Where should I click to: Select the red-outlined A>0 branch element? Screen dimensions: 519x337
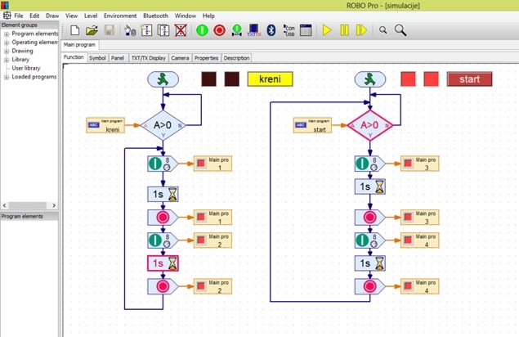coord(370,125)
